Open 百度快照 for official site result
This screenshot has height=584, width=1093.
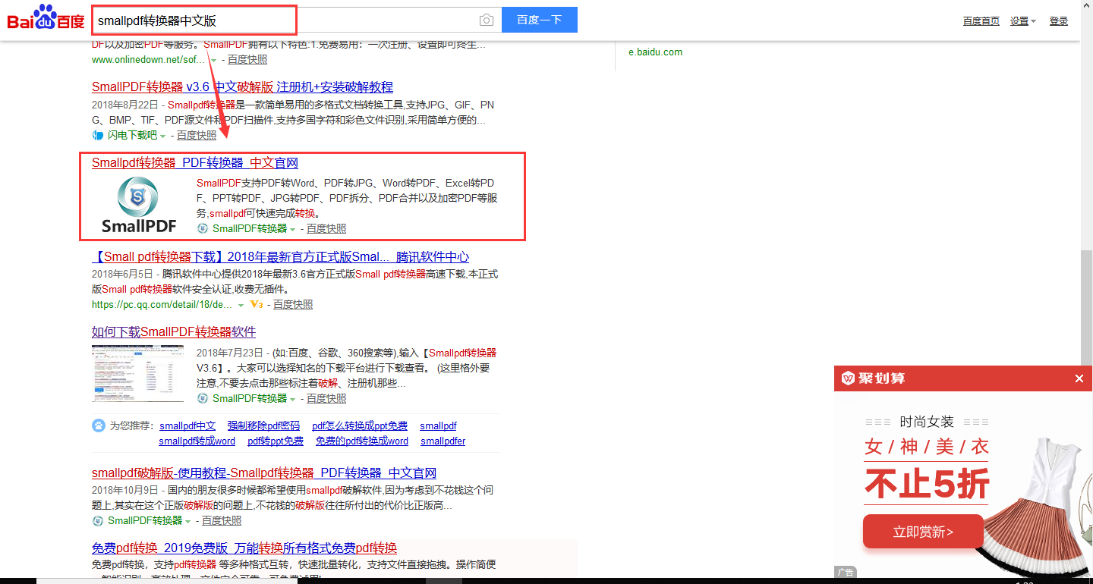pos(326,228)
